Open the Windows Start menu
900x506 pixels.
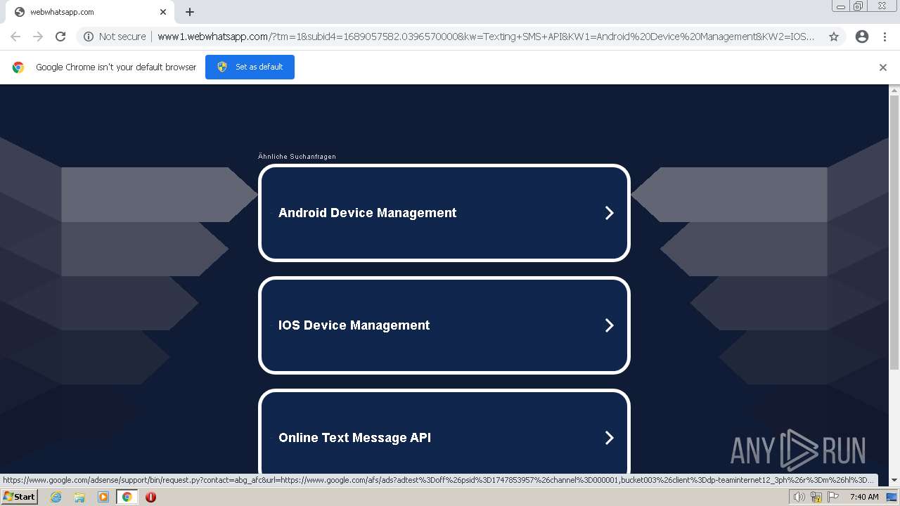click(x=19, y=497)
